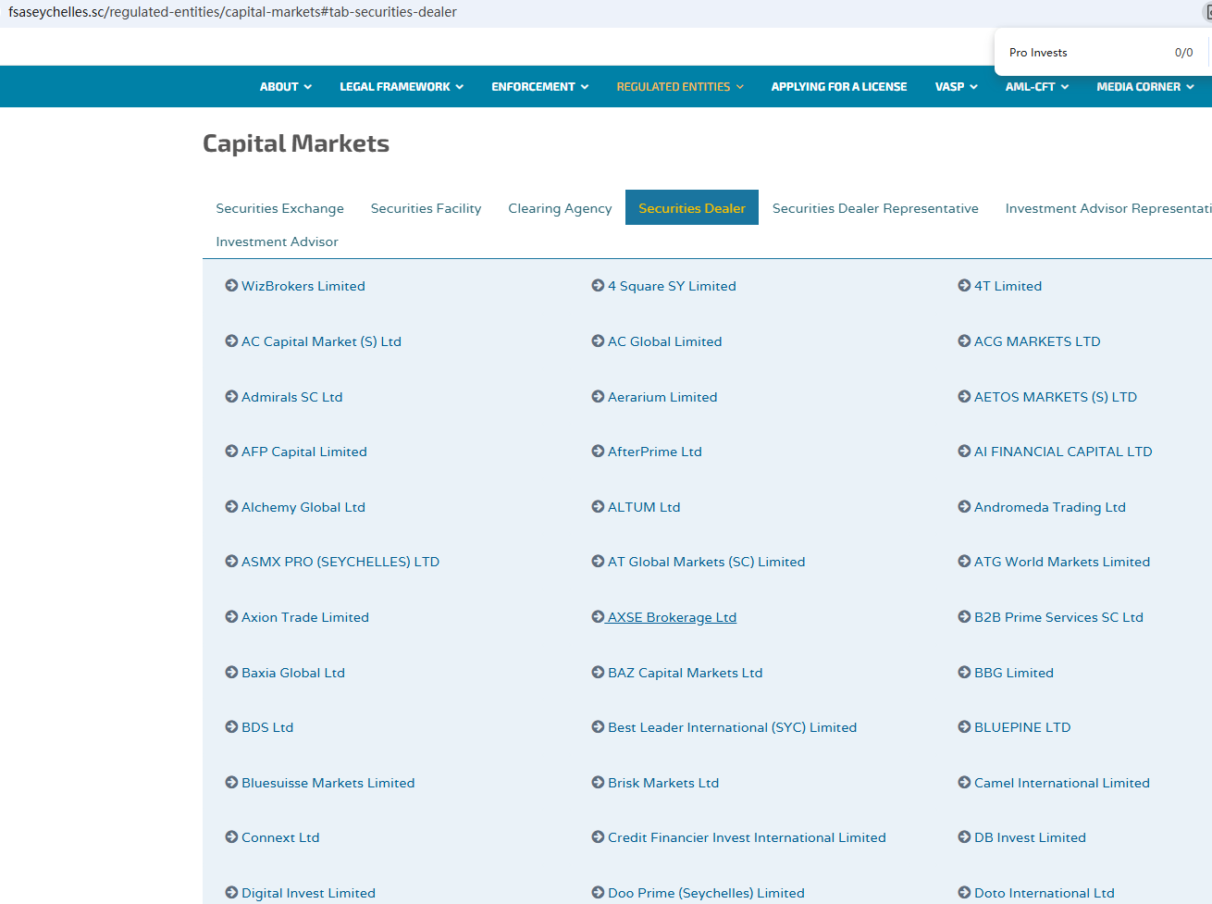The height and width of the screenshot is (904, 1212).
Task: Open Bluesuisse Markets Limited link
Action: tap(328, 783)
